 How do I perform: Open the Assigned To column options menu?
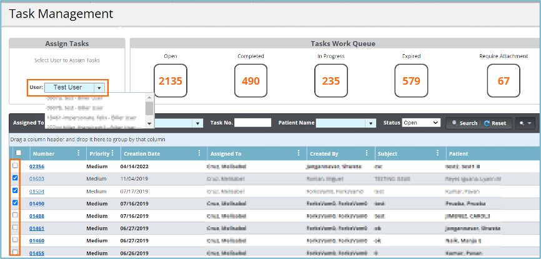[x=300, y=154]
